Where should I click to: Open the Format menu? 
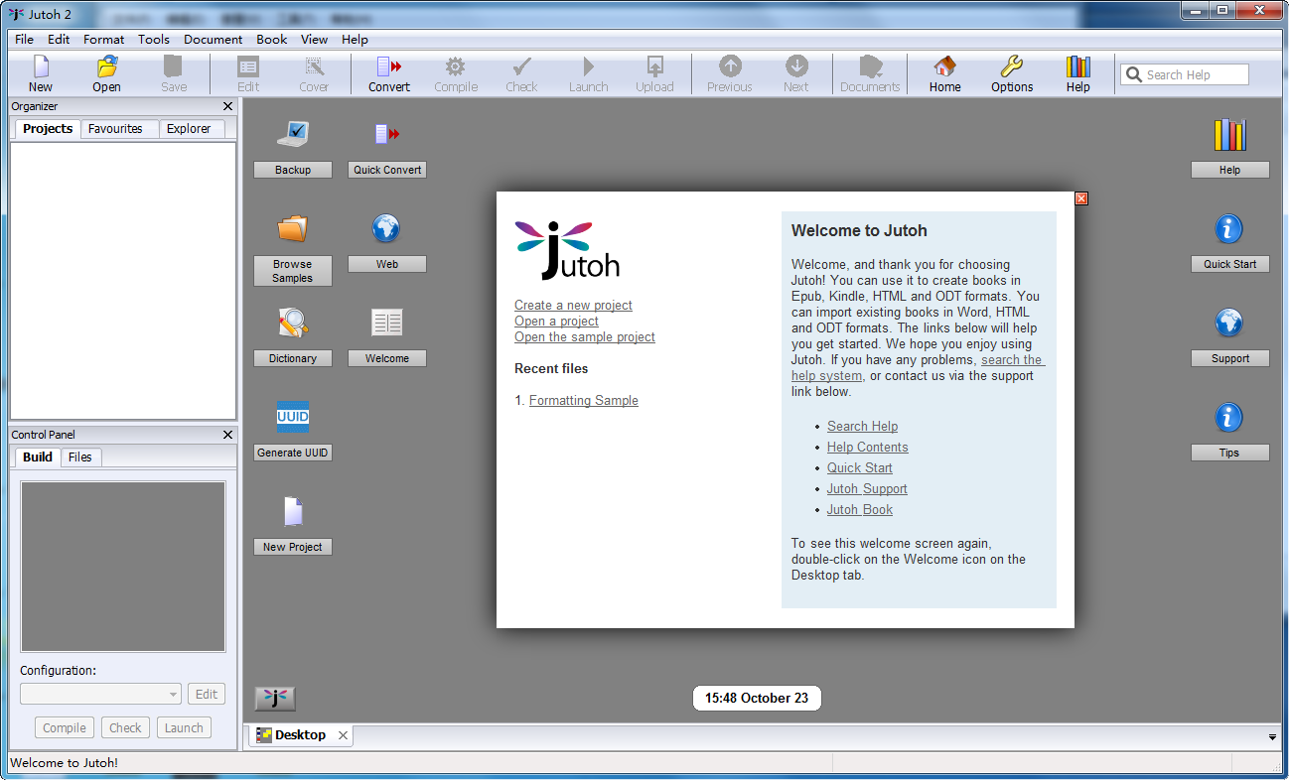click(104, 40)
